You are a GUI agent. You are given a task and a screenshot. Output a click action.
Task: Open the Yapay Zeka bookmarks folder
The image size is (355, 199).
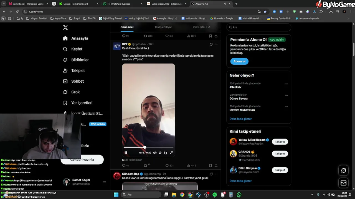click(x=58, y=19)
